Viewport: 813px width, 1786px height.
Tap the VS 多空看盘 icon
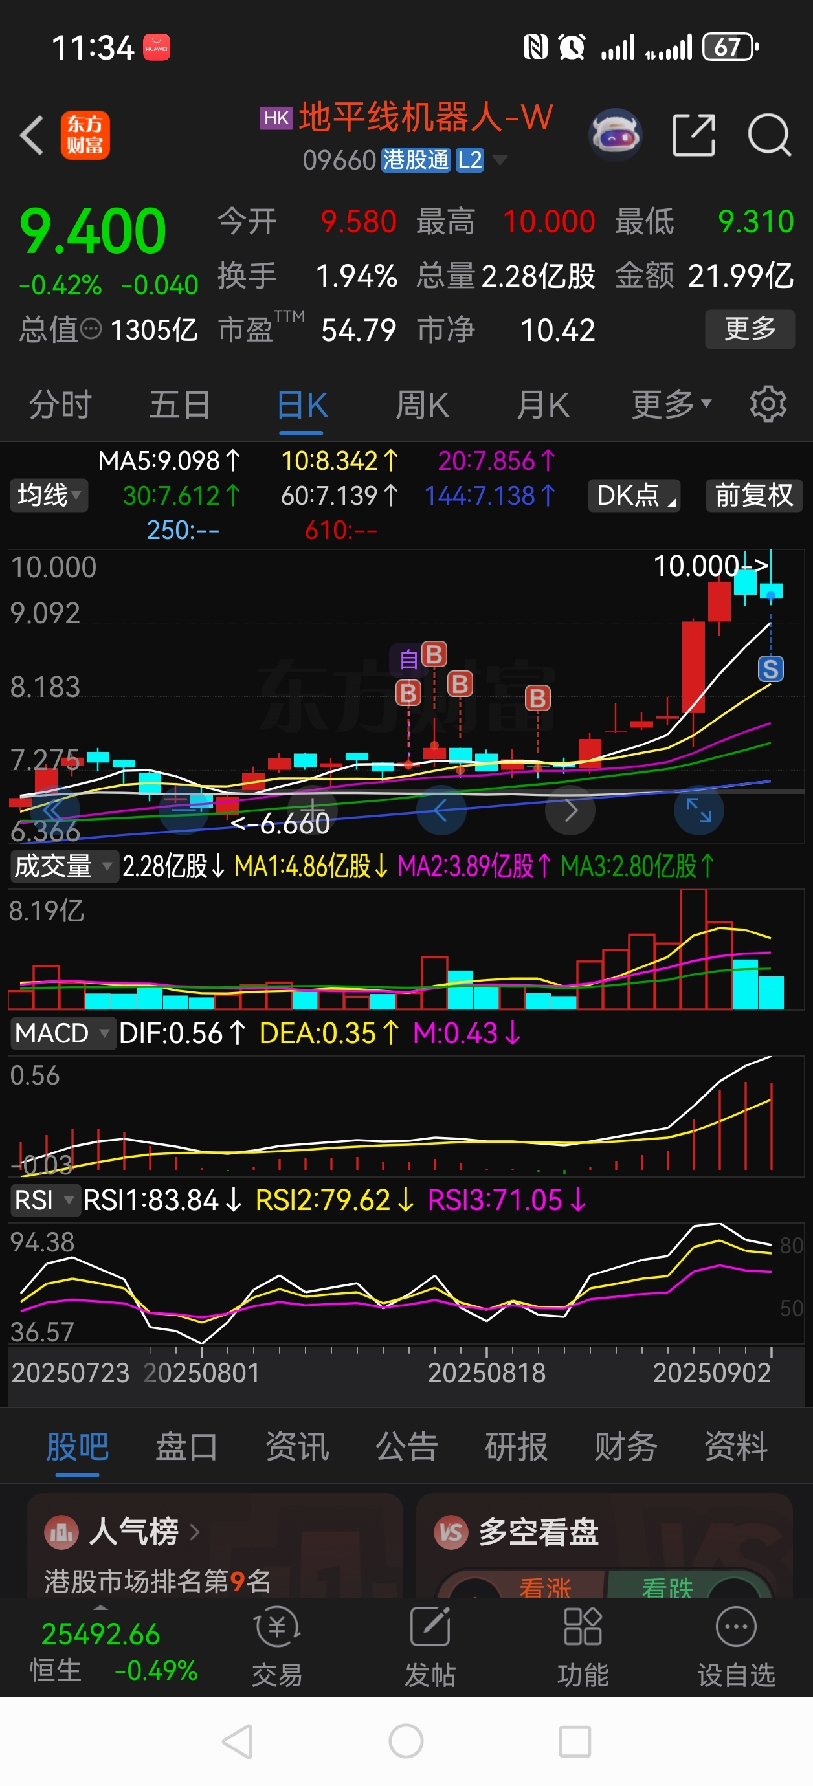pyautogui.click(x=452, y=1532)
